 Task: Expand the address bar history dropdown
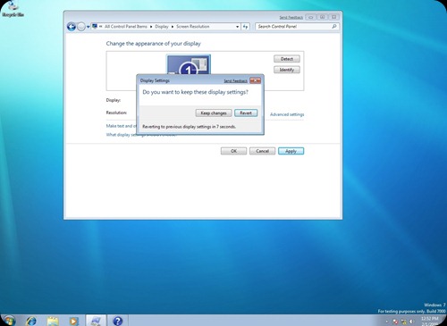coord(238,27)
